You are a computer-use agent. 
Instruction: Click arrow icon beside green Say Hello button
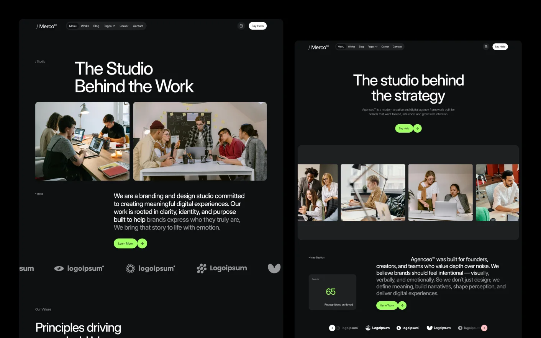[x=417, y=128]
